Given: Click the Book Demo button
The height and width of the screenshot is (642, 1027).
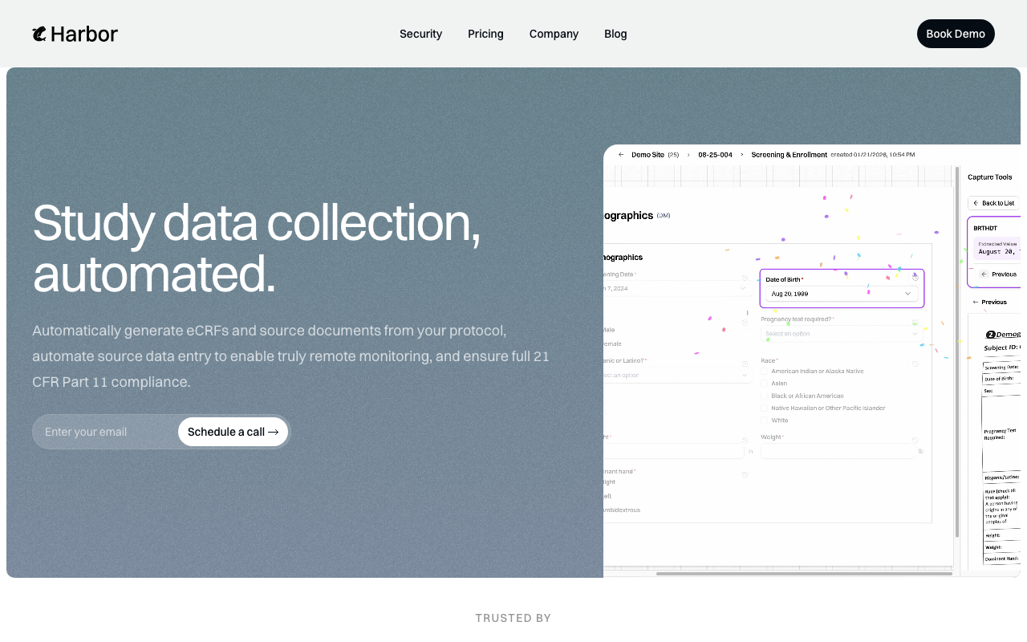Looking at the screenshot, I should pos(956,34).
